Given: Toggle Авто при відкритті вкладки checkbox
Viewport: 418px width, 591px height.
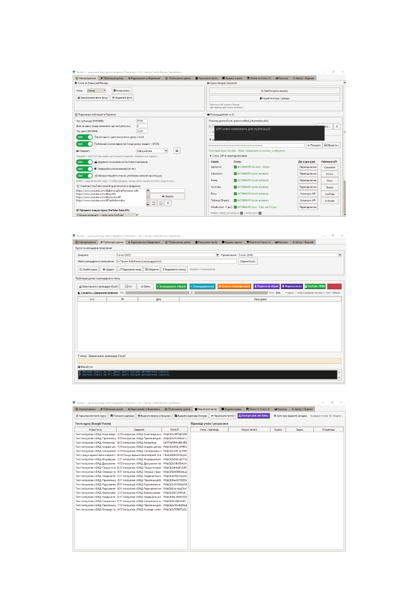Looking at the screenshot, I should (290, 416).
